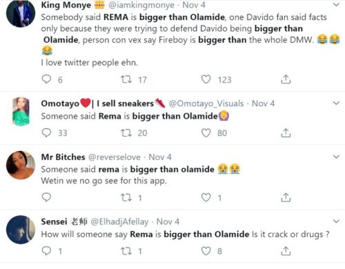The width and height of the screenshot is (345, 269).
Task: Open options chevron on King Monye's tweet
Action: (336, 5)
